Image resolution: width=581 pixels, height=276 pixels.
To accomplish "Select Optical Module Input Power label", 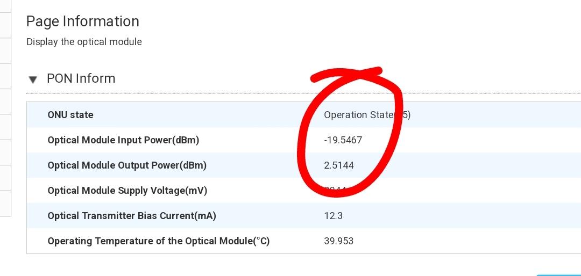I will 123,140.
